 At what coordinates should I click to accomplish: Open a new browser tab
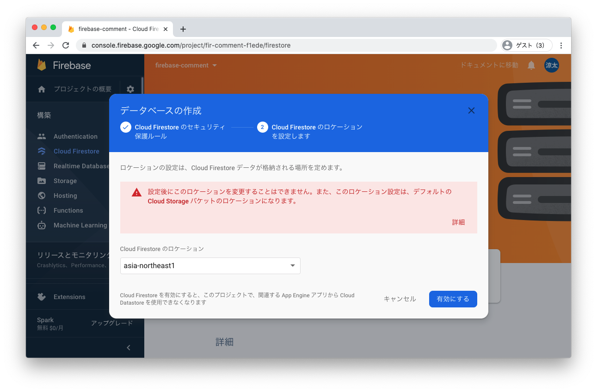(x=183, y=29)
